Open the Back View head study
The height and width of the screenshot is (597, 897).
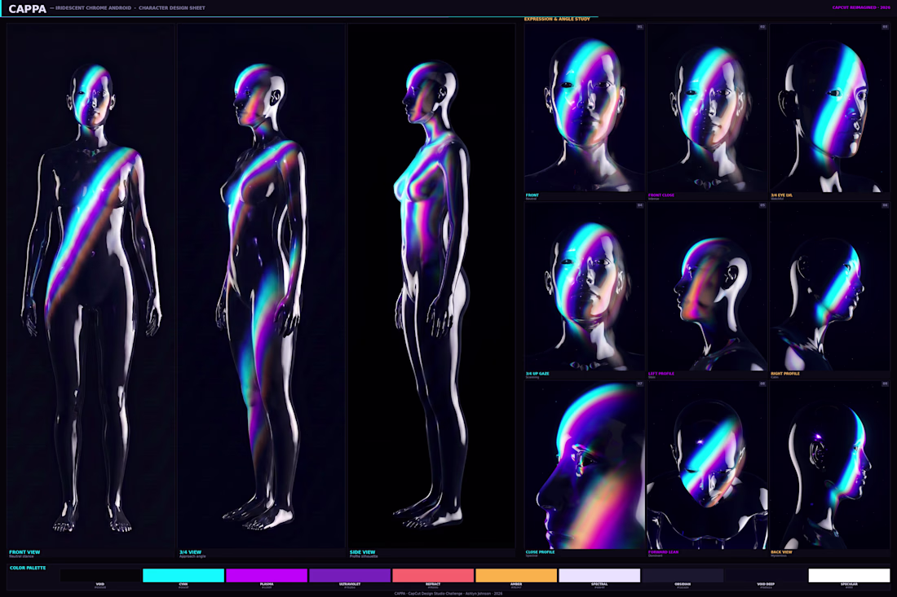pyautogui.click(x=829, y=465)
